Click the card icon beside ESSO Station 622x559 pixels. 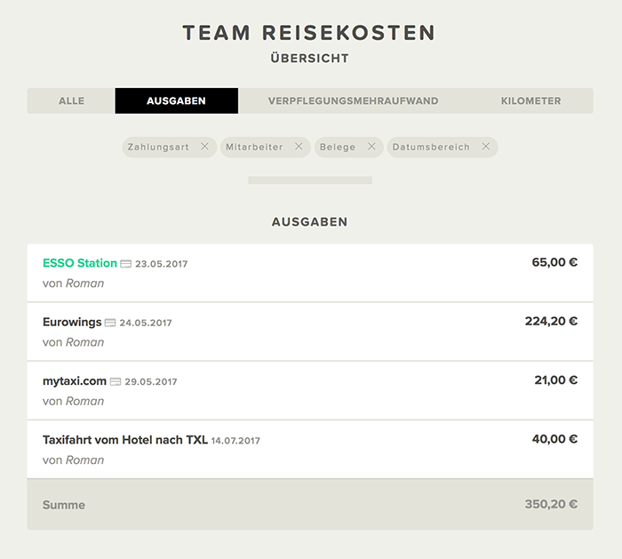[126, 264]
